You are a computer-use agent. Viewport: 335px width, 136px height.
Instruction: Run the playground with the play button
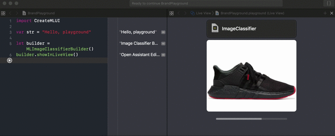coord(9,61)
